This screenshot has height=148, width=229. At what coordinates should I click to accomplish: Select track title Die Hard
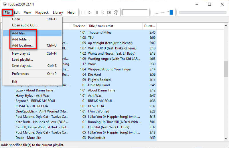point(94,75)
